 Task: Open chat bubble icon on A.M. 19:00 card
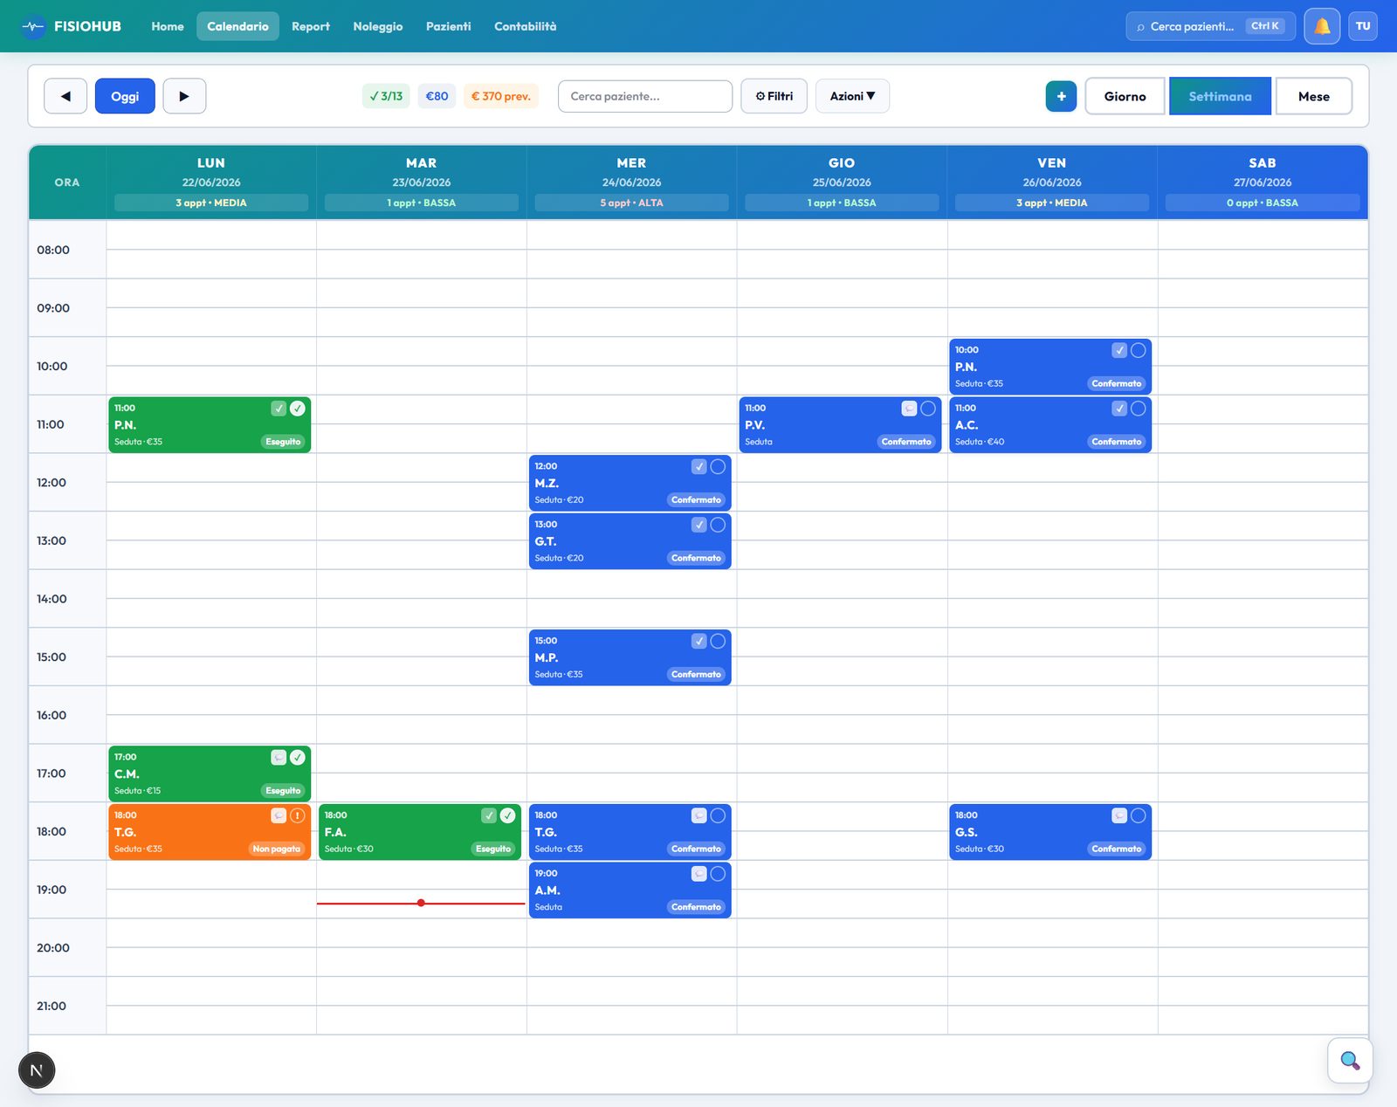699,874
